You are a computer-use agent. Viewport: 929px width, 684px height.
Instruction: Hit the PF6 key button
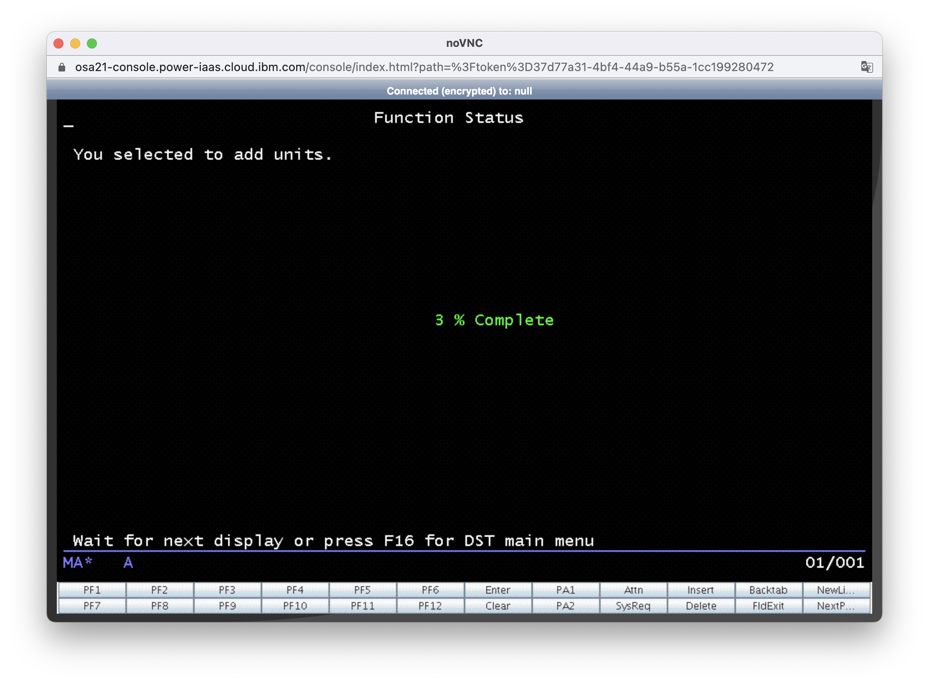click(430, 590)
